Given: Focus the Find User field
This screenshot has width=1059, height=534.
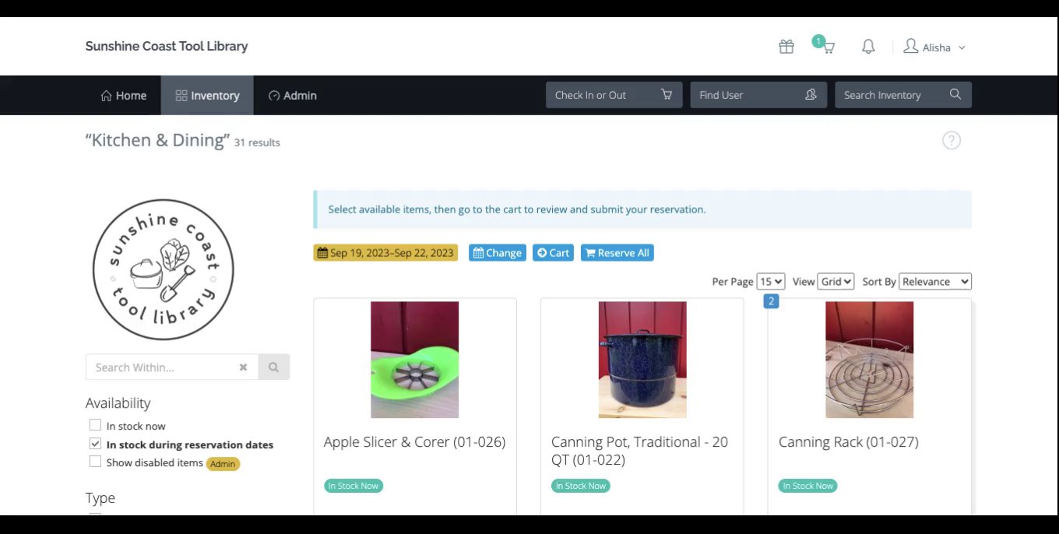Looking at the screenshot, I should point(758,95).
